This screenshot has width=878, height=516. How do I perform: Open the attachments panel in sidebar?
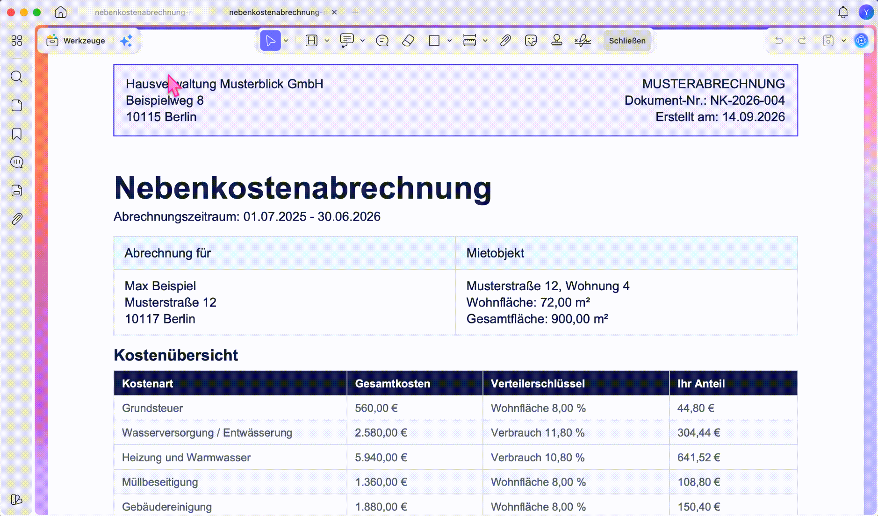coord(17,219)
